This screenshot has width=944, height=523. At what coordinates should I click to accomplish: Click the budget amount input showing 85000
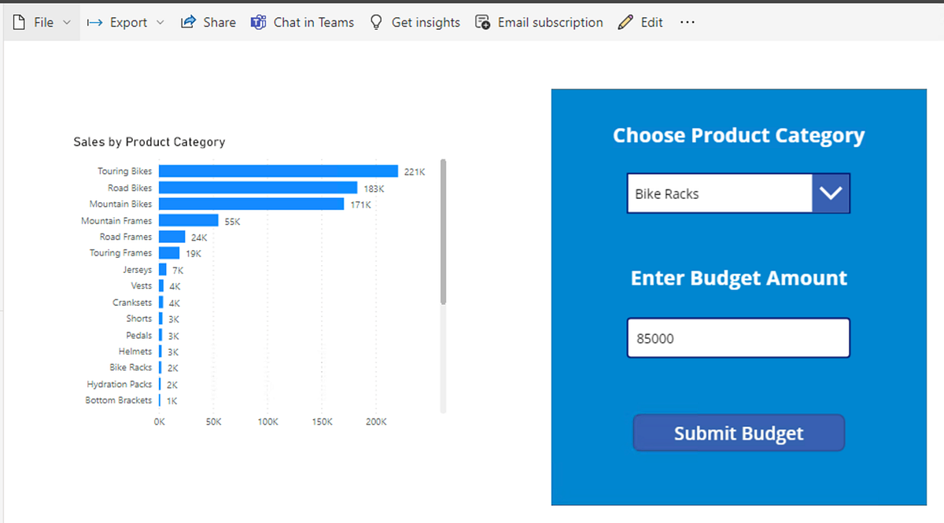click(738, 337)
